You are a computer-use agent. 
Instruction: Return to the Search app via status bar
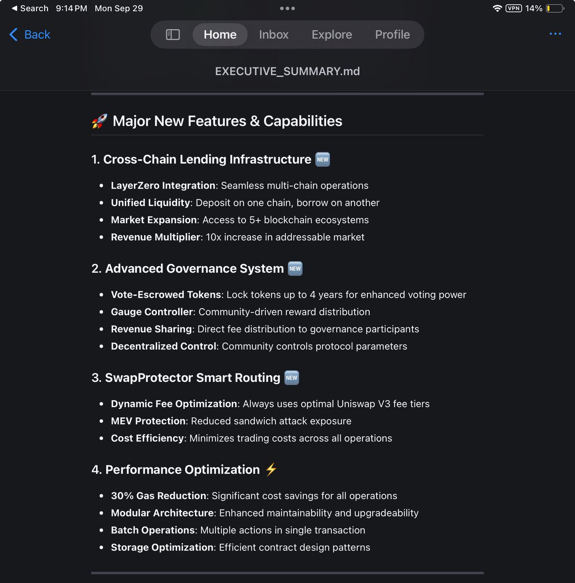click(30, 8)
